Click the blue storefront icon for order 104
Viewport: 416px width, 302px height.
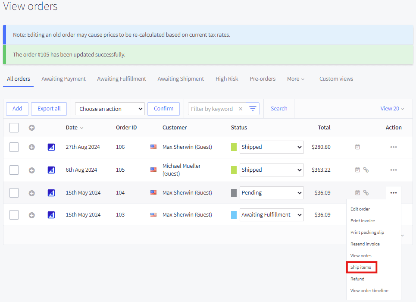51,192
